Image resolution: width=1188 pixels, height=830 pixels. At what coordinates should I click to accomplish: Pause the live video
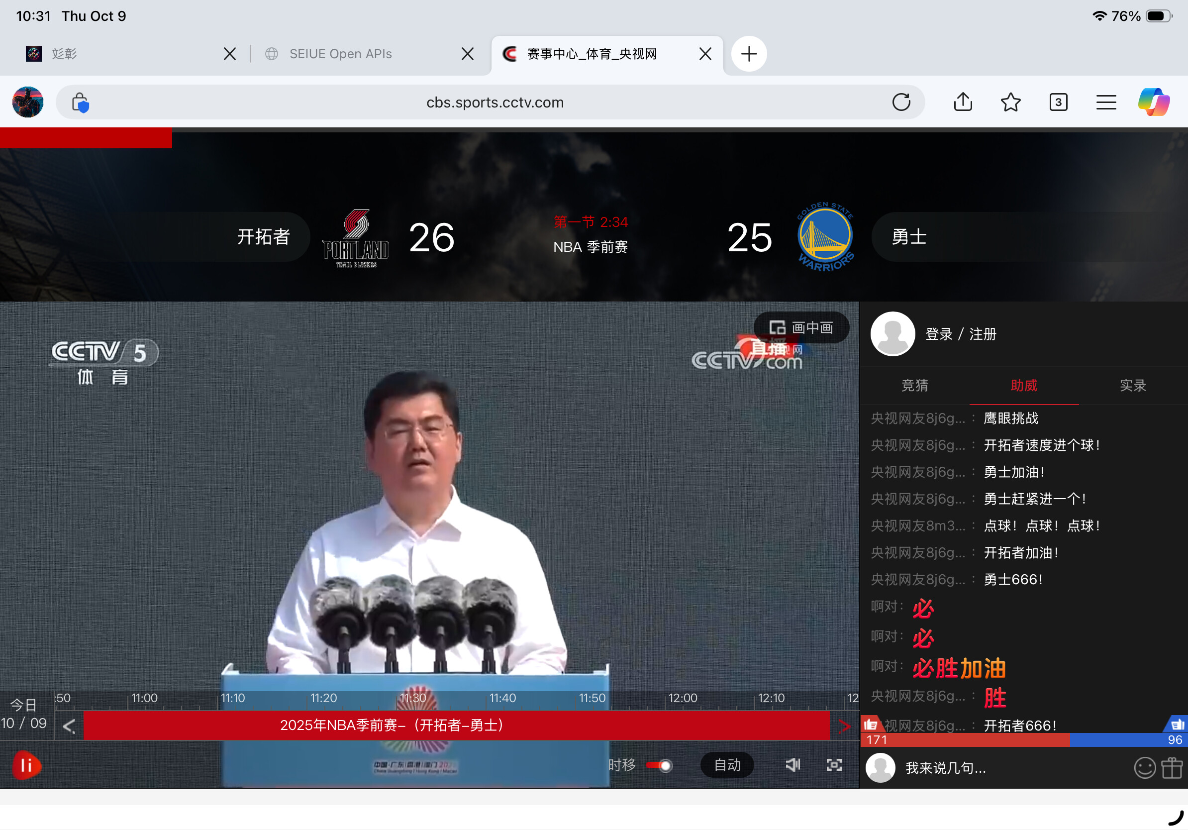point(26,765)
